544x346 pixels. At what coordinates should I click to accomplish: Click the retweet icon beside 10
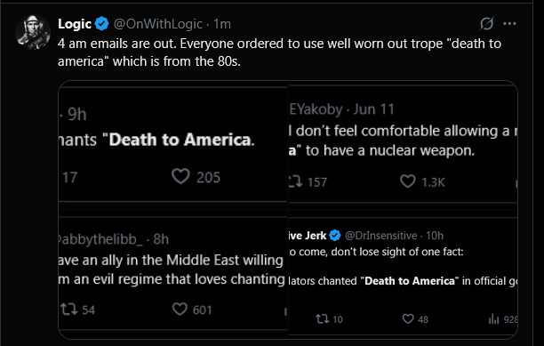click(322, 319)
